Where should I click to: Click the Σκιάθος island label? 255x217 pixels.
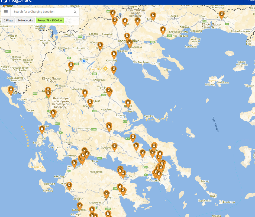click(x=149, y=116)
